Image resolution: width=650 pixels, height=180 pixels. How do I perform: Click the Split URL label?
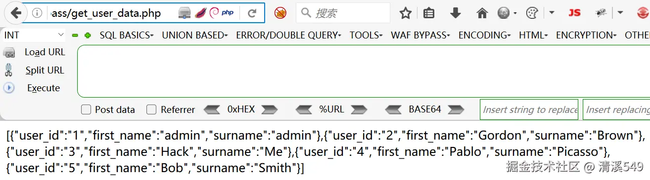[45, 70]
